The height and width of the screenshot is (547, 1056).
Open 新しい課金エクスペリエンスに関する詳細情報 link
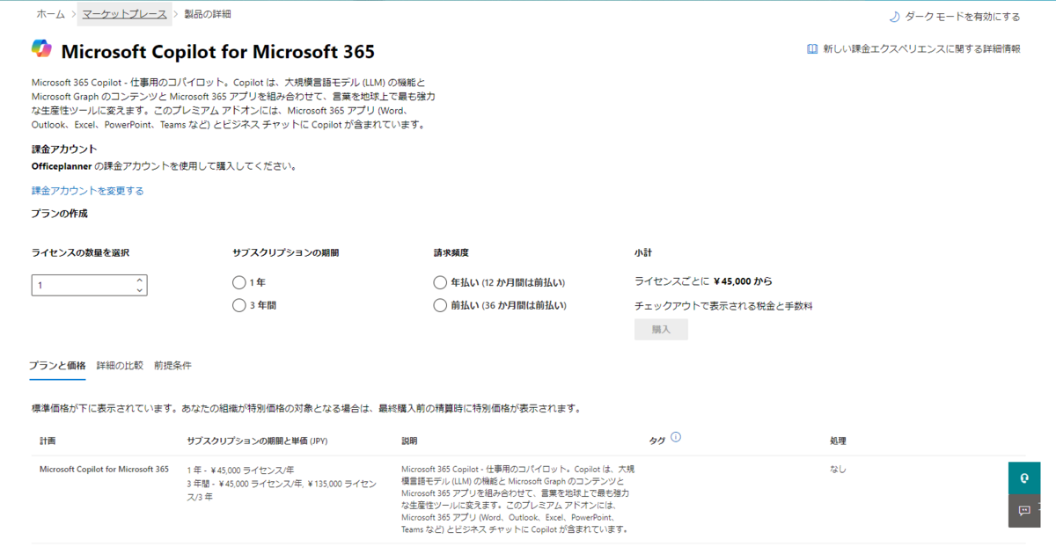coord(921,49)
